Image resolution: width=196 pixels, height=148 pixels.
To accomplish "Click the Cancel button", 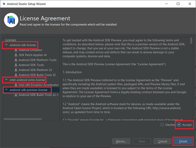I will (x=162, y=141).
